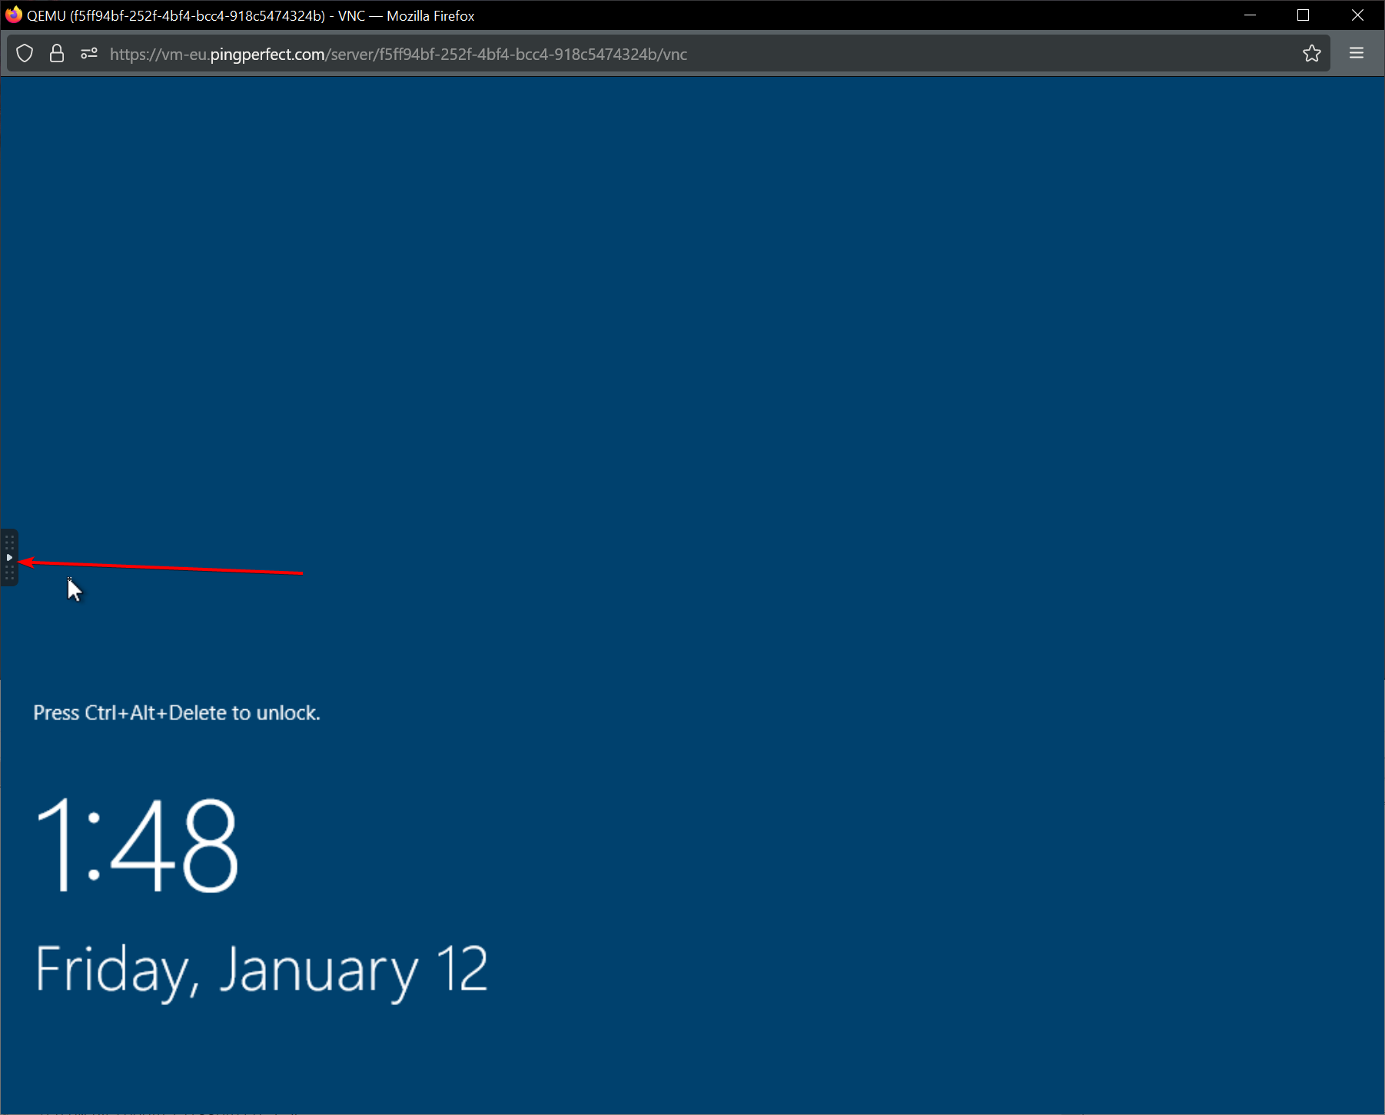Click the 1:48 lock screen clock
1385x1115 pixels.
click(137, 845)
